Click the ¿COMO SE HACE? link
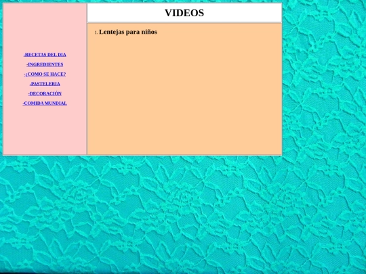The image size is (366, 274). pos(45,74)
